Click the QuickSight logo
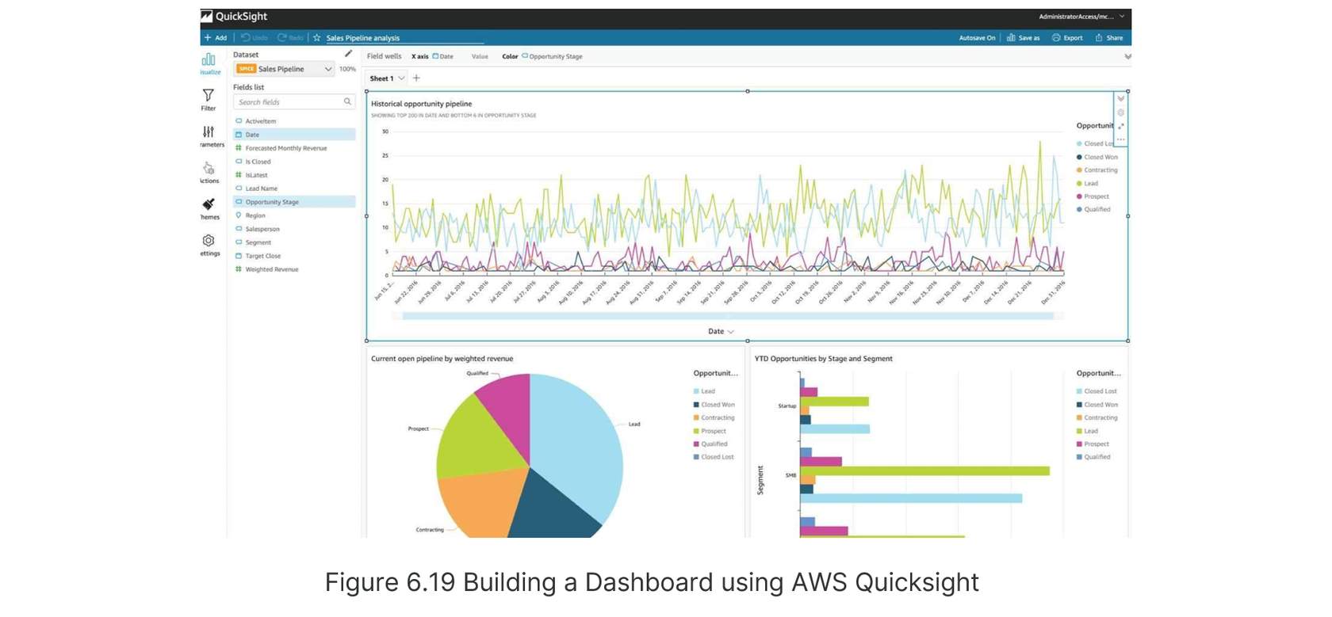The height and width of the screenshot is (617, 1332). [x=234, y=16]
